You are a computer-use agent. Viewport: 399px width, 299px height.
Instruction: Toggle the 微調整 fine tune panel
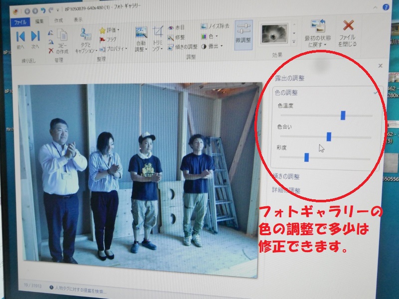(243, 35)
